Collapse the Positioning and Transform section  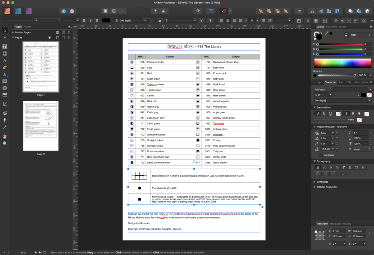click(314, 126)
